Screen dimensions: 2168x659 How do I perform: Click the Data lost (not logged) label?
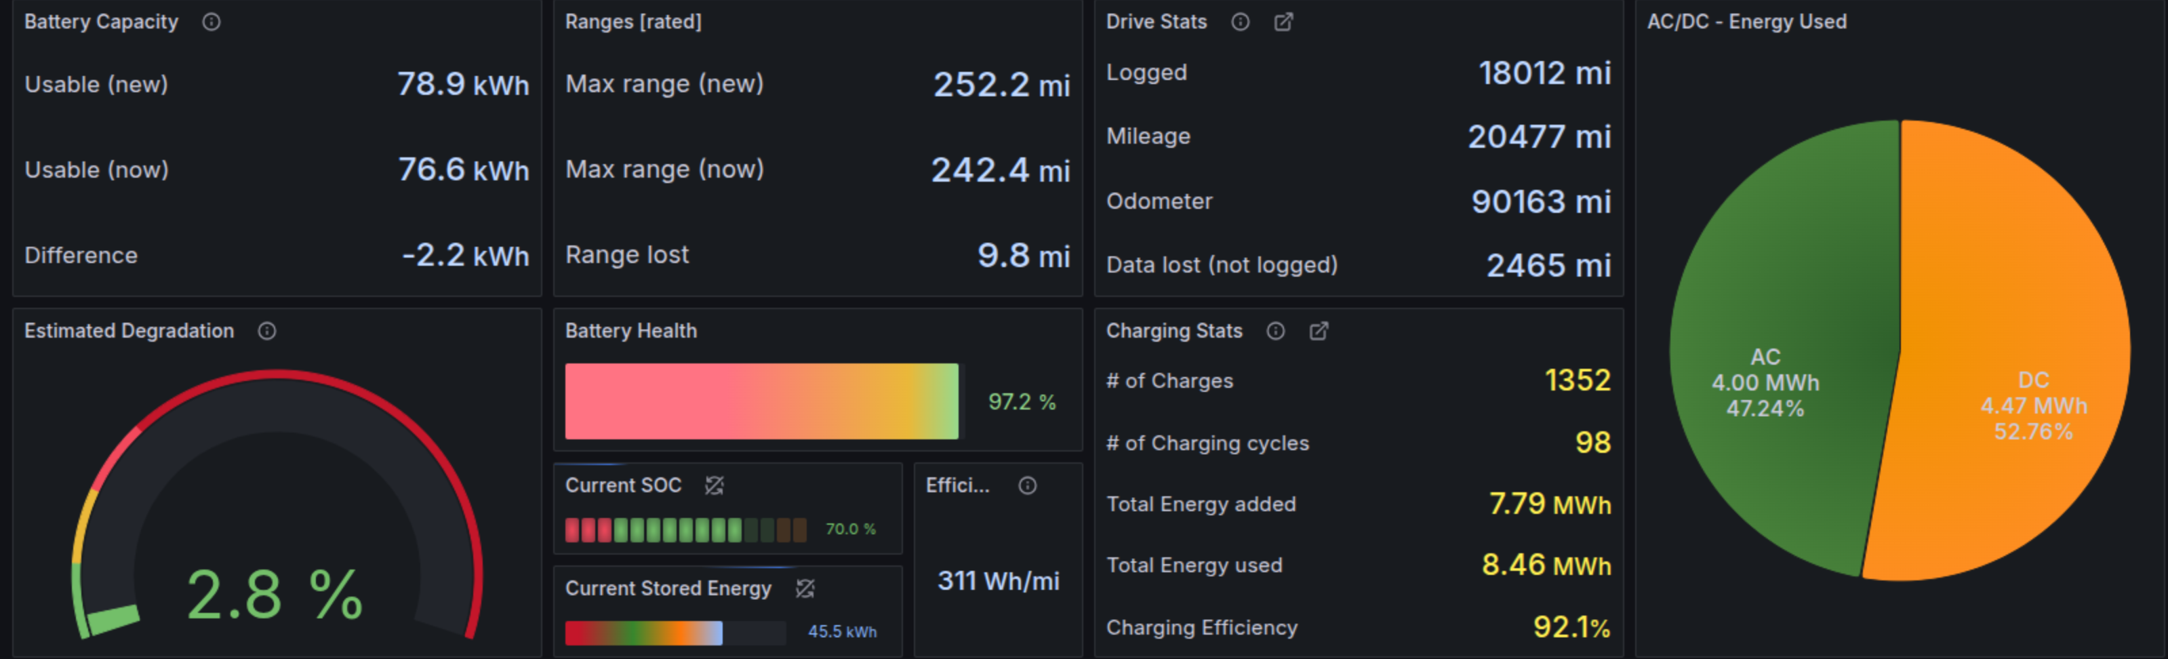coord(1222,265)
